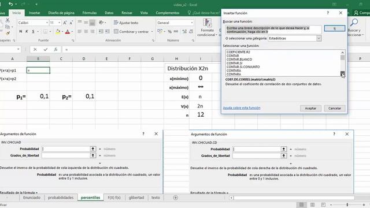Expand the Combinar y centrar arrow
The width and height of the screenshot is (370, 208).
(152, 31)
